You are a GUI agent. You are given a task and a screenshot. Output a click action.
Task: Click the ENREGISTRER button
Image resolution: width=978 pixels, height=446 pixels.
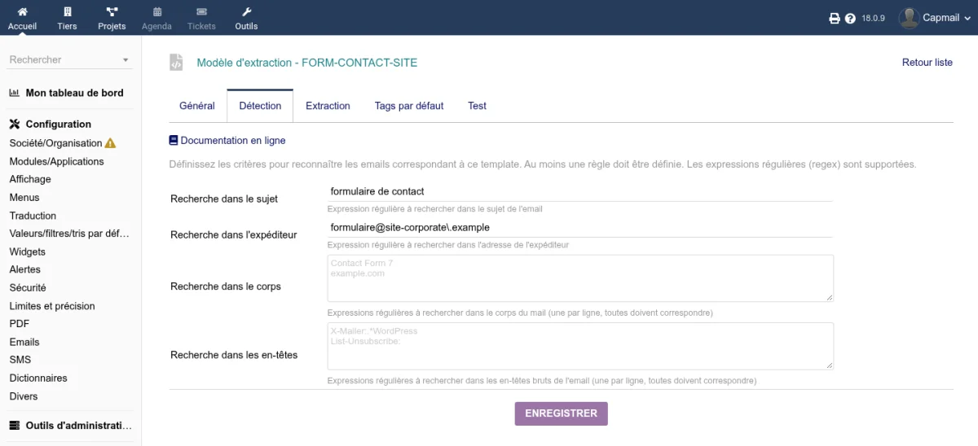tap(562, 413)
